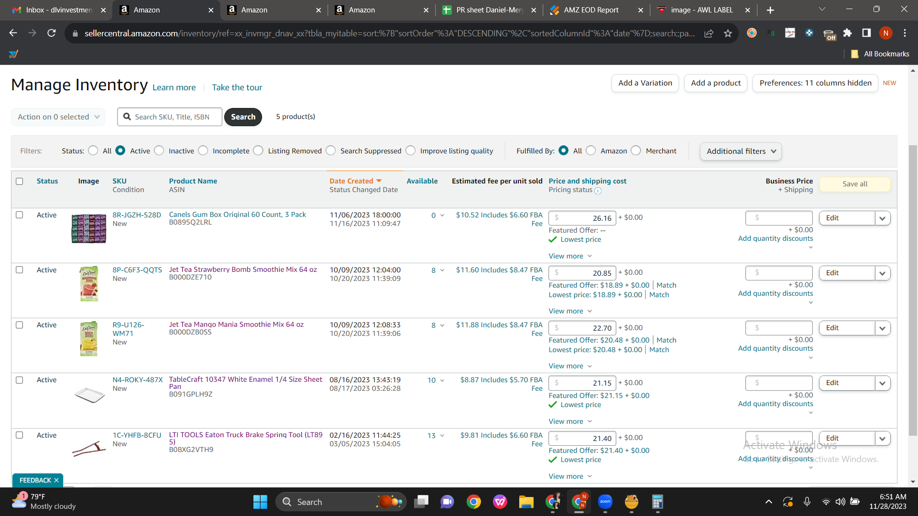918x516 pixels.
Task: Switch to the Inbox Gmail tab
Action: (x=58, y=10)
